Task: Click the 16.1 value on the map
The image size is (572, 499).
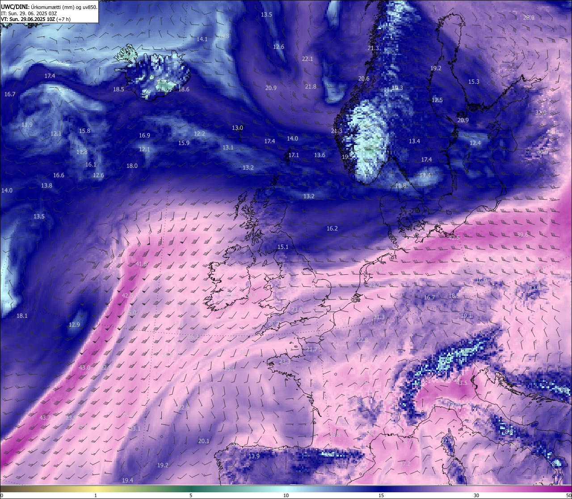Action: (91, 164)
